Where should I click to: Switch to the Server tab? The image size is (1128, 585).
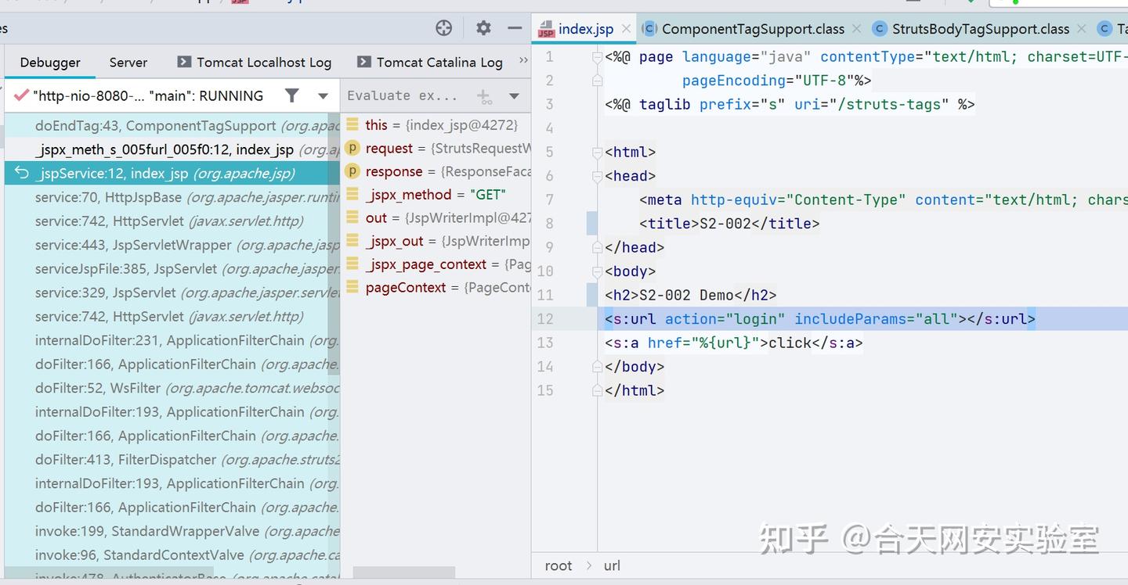(128, 62)
